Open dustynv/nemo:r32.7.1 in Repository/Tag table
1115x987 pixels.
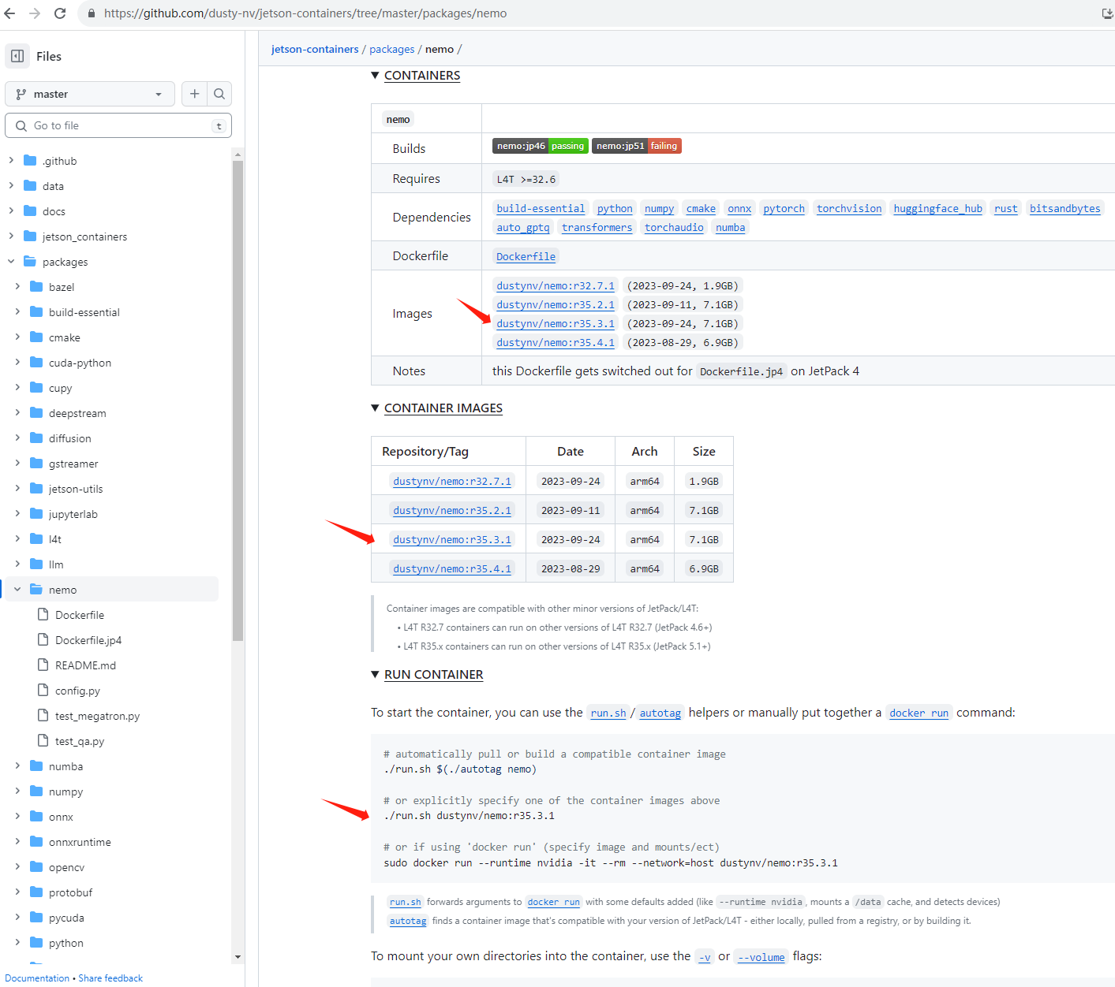click(x=452, y=481)
